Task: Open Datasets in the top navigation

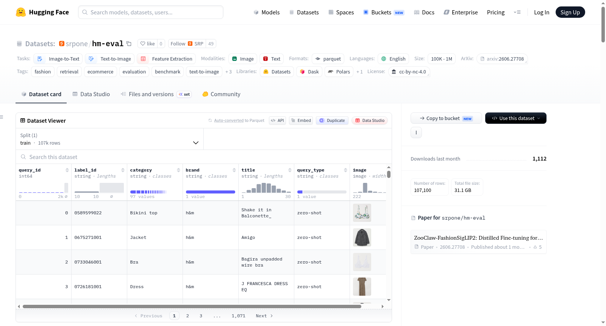Action: tap(304, 12)
